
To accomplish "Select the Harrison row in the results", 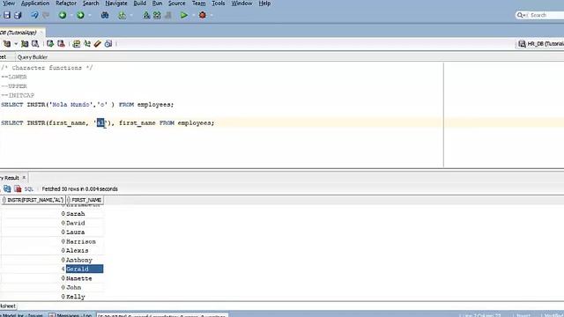I will pyautogui.click(x=52, y=241).
